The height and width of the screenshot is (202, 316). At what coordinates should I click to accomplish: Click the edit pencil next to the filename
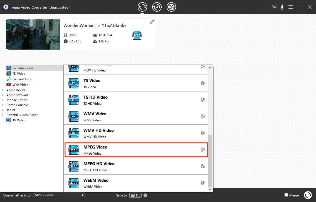[x=152, y=21]
